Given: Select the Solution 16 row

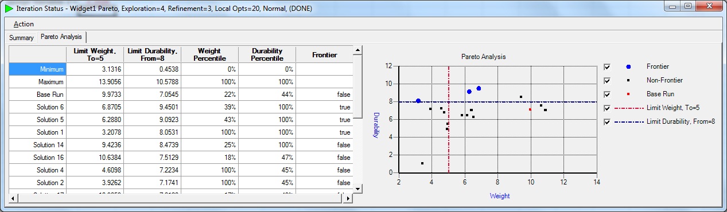Looking at the screenshot, I should 37,157.
